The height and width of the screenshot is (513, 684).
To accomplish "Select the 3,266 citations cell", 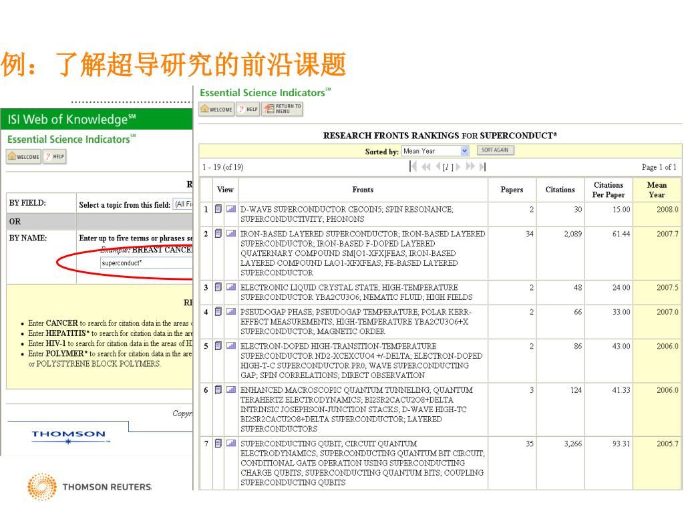I will [x=560, y=463].
